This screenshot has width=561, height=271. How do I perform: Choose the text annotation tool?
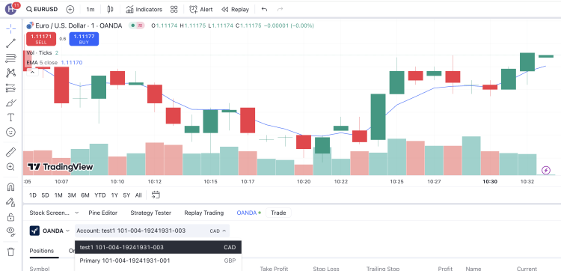(x=10, y=117)
